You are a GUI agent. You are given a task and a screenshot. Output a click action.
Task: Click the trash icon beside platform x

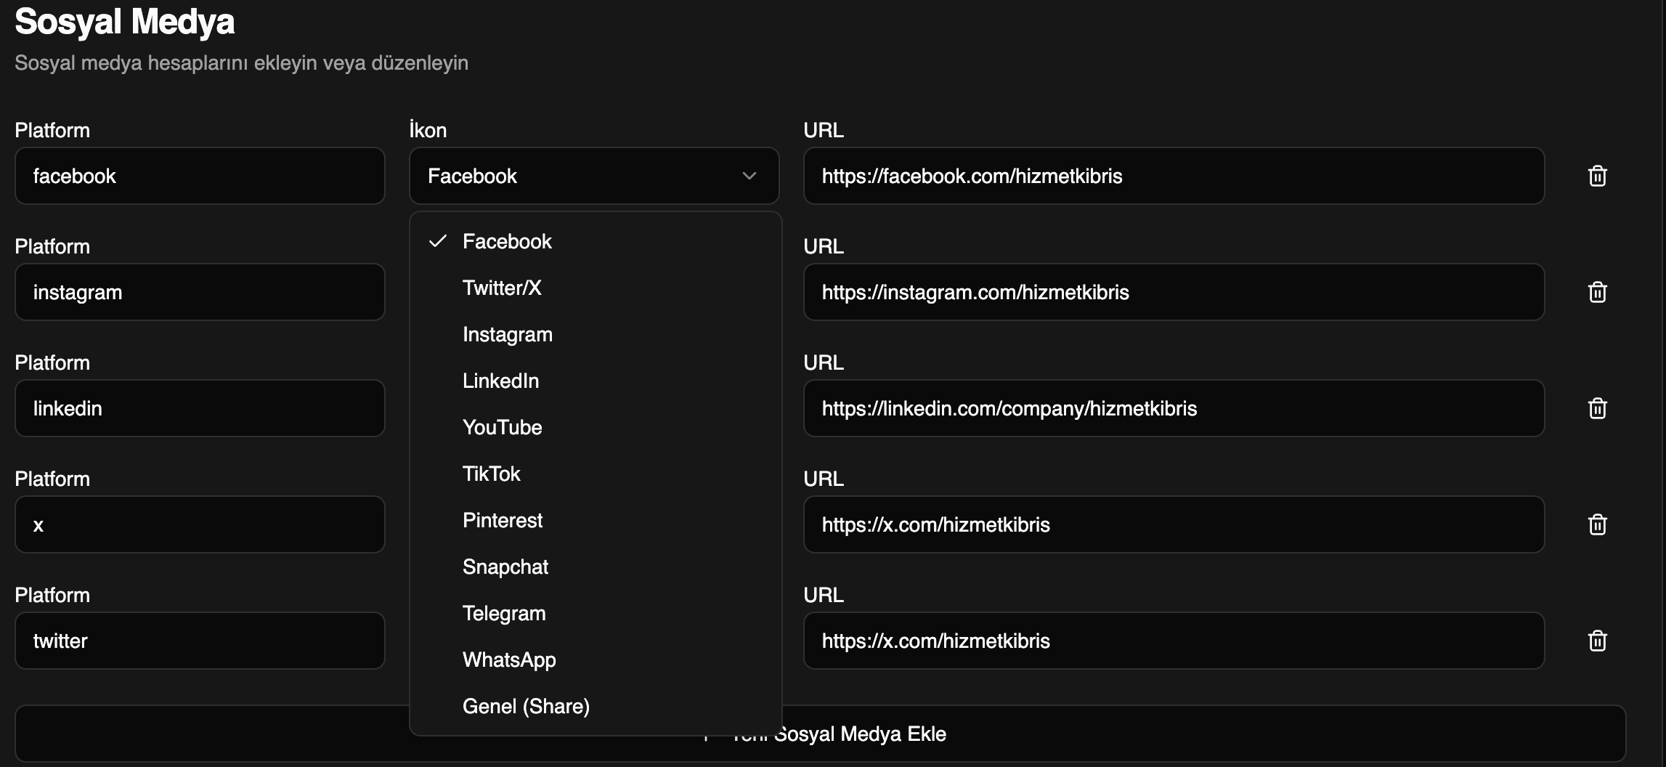pyautogui.click(x=1597, y=524)
